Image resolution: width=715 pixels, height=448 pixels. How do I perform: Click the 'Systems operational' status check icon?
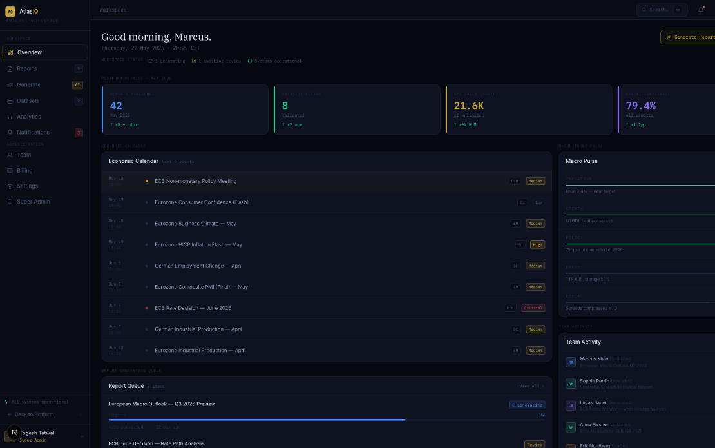tap(250, 61)
